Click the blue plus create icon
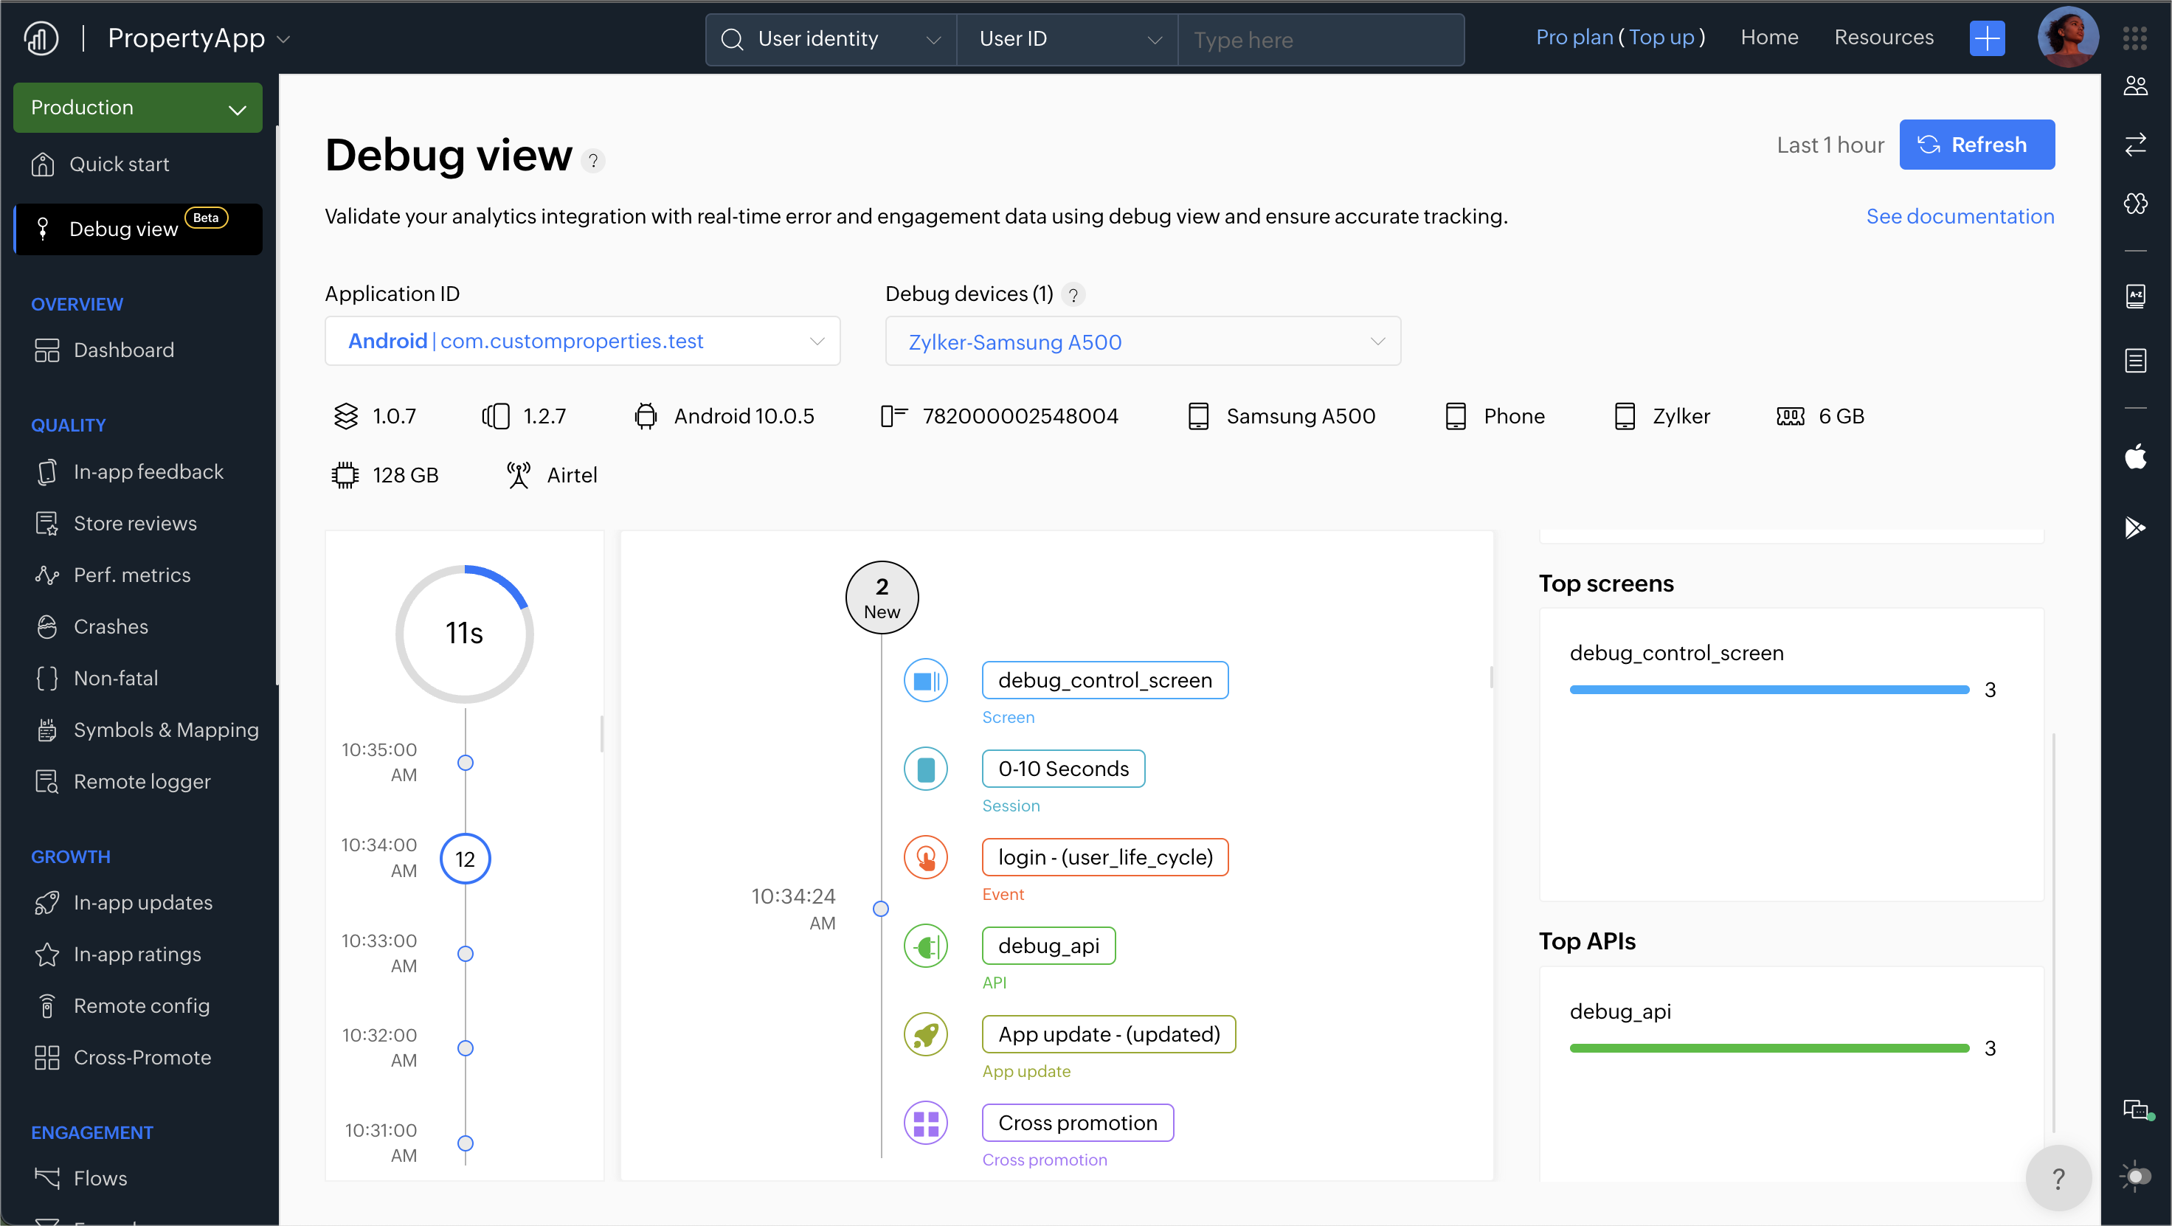 [x=1987, y=39]
